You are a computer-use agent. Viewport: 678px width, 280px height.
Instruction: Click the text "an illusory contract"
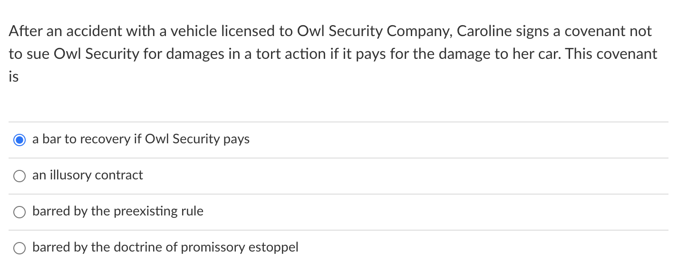click(x=87, y=175)
